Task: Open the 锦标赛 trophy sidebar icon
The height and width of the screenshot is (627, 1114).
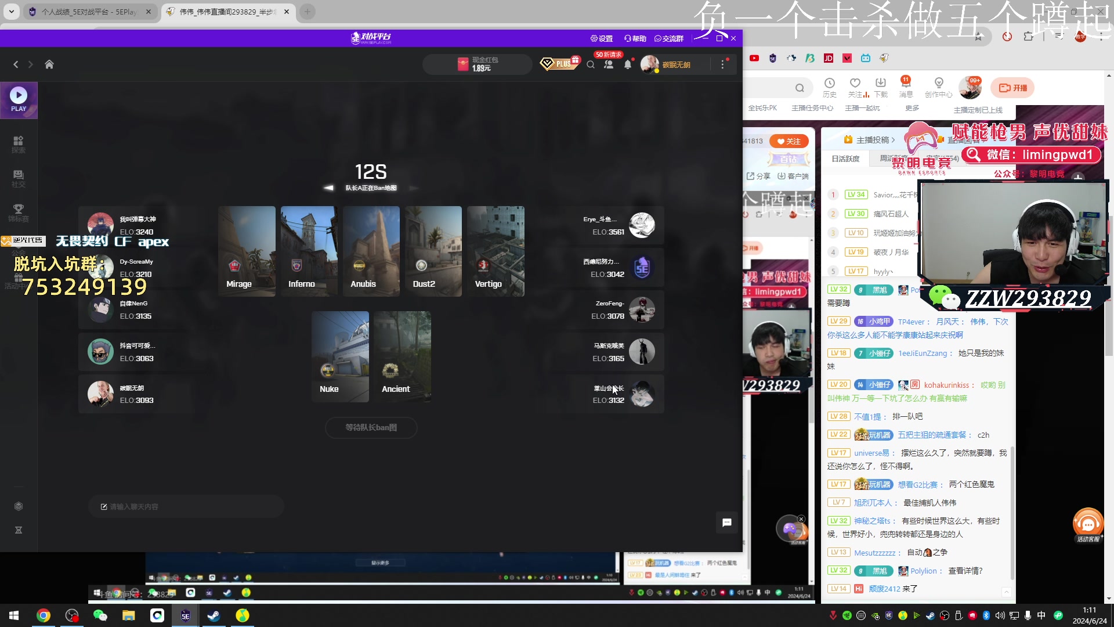Action: (19, 213)
